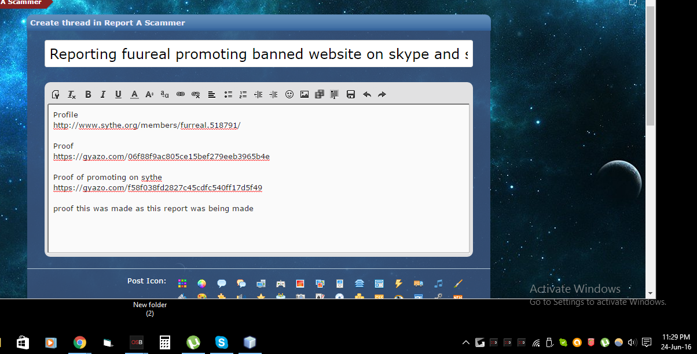Select the game controller post icon
The width and height of the screenshot is (697, 354).
(x=281, y=283)
